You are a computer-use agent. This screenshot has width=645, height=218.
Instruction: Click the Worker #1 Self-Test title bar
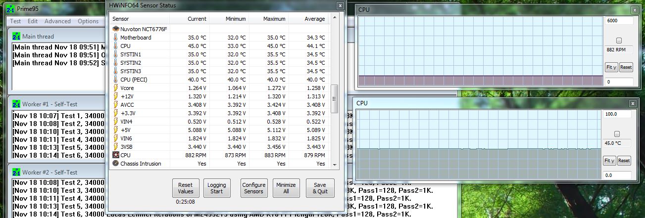pyautogui.click(x=58, y=104)
